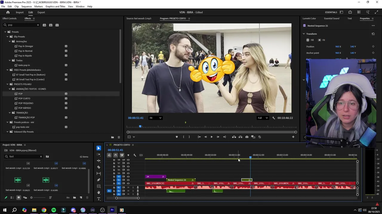
Task: Select the POP RÁPIDO preset
Action: point(24,108)
